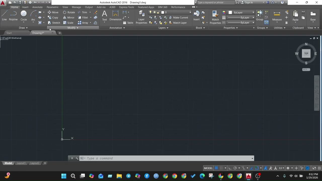Open the object color ByLayer dropdown

(x=242, y=12)
